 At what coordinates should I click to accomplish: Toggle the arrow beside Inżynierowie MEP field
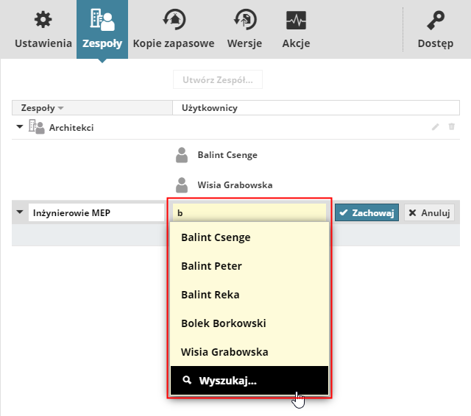[19, 212]
